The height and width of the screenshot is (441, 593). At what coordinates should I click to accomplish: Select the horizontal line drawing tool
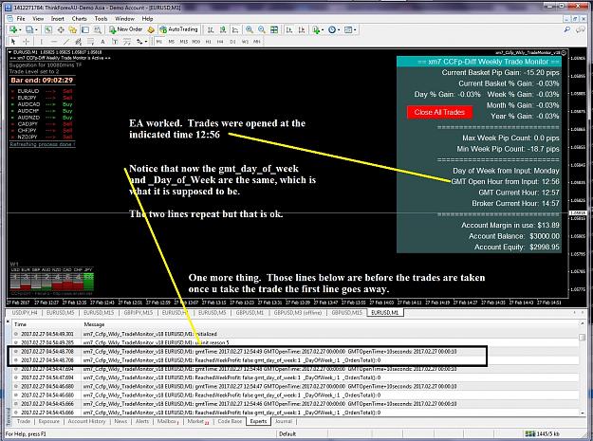coord(54,42)
